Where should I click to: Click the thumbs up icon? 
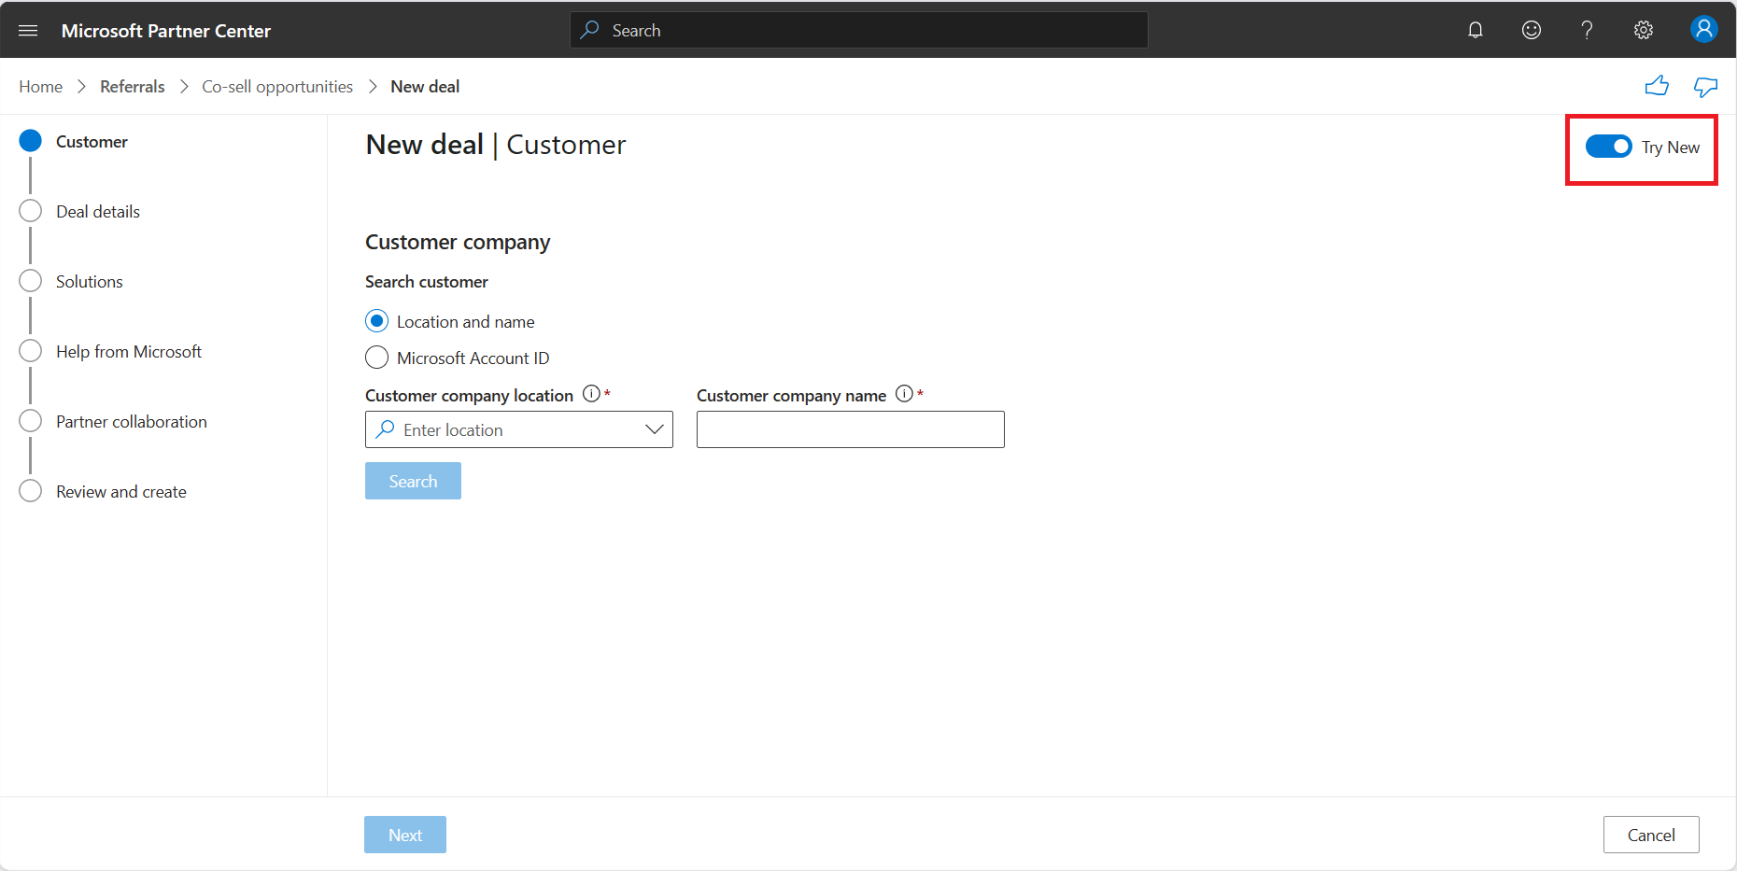click(x=1657, y=86)
